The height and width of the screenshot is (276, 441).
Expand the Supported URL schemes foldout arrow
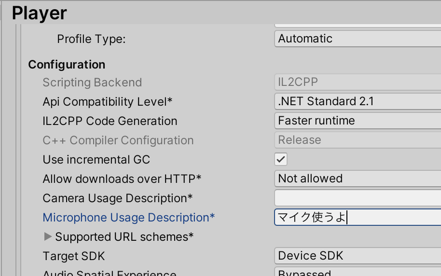(x=48, y=237)
